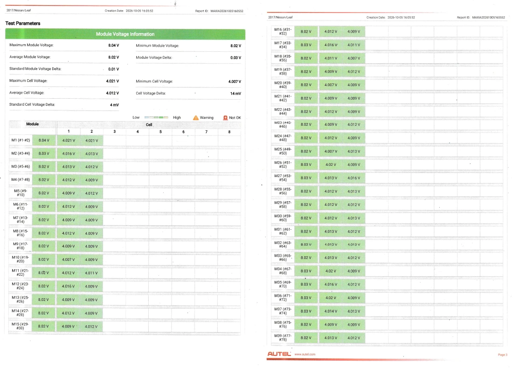The image size is (513, 369).
Task: Click the M39 (#77-#78) row label
Action: 283,338
